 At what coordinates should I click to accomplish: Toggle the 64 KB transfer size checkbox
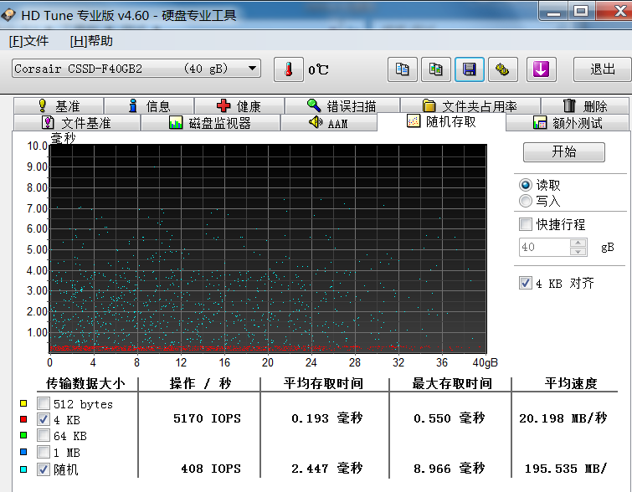tap(44, 436)
